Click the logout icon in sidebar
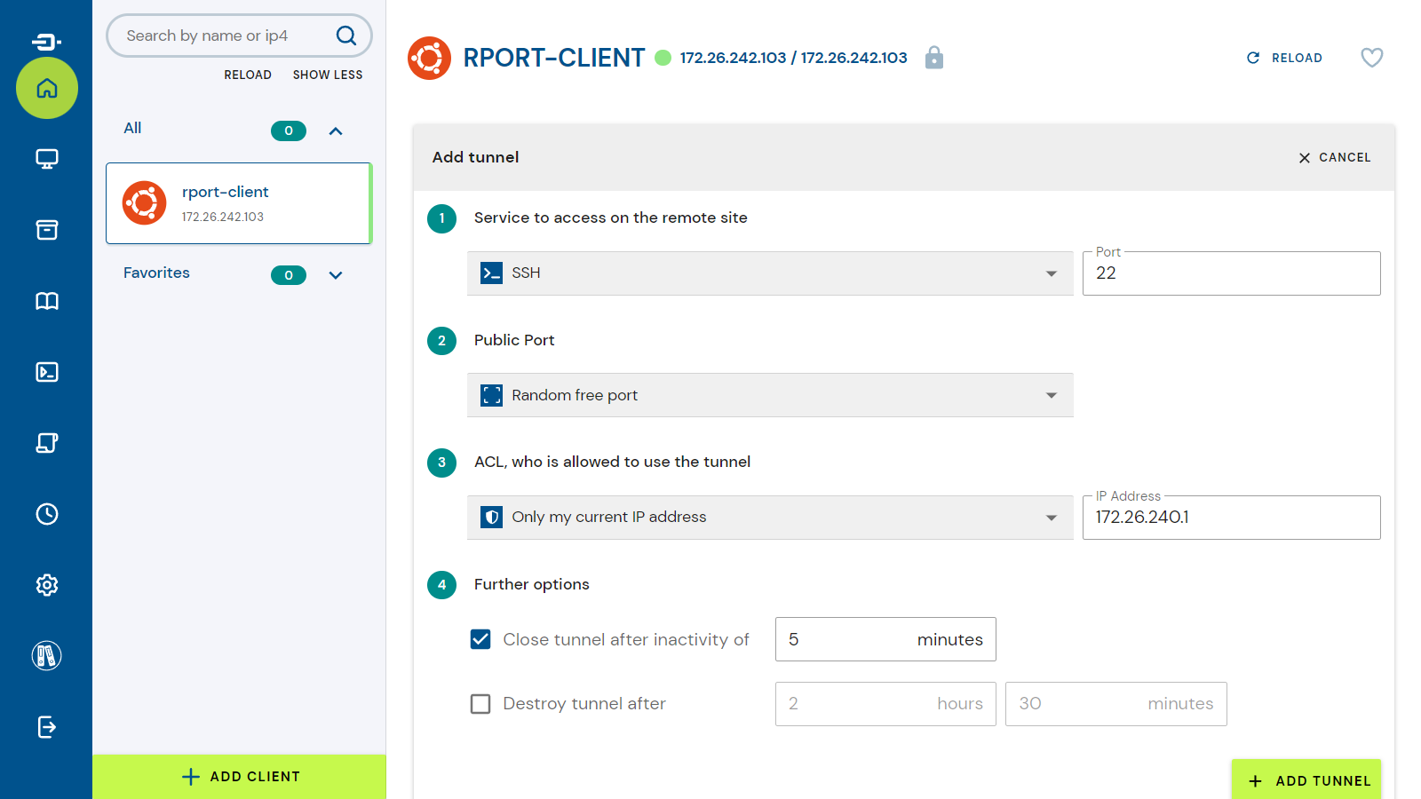Screen dimensions: 1421x799 [47, 727]
